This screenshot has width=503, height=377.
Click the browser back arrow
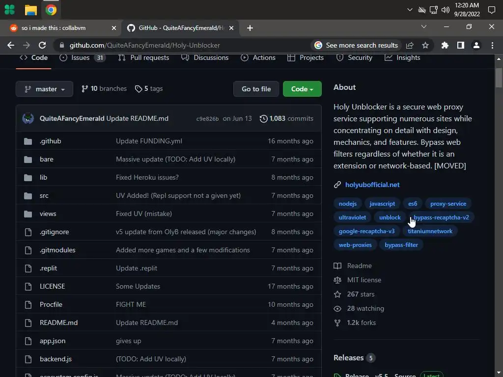11,45
